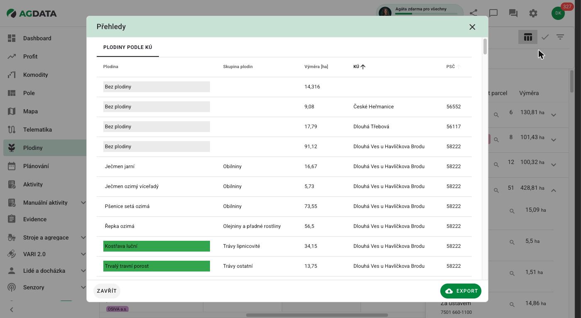Select the Plodiny podle KÚ tab
This screenshot has width=581, height=318.
[128, 47]
